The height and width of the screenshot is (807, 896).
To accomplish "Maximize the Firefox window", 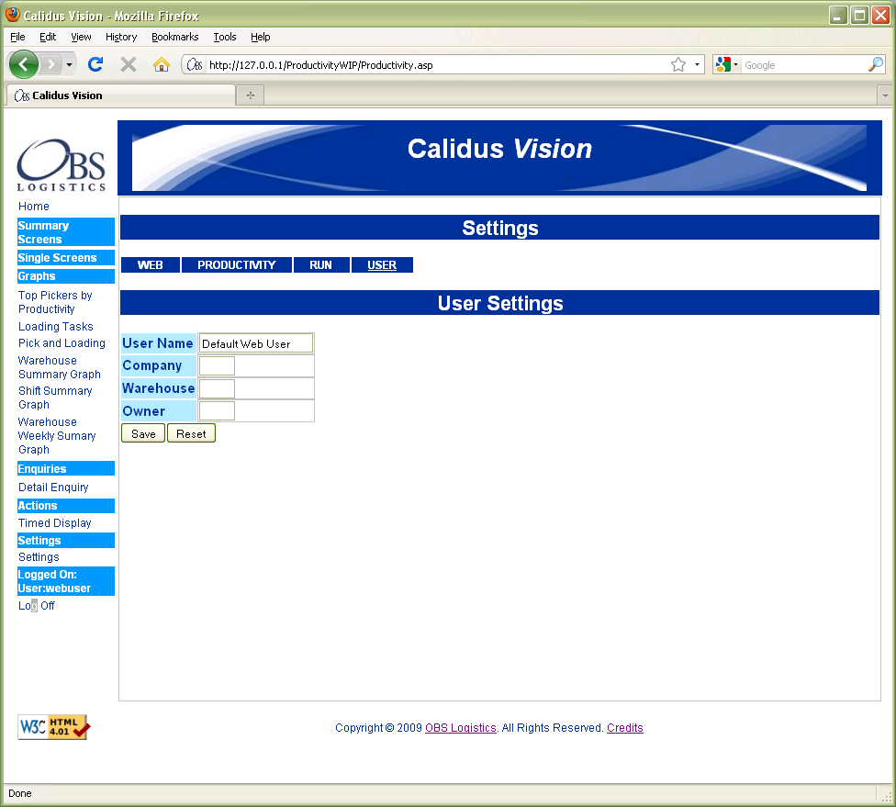I will [x=859, y=15].
